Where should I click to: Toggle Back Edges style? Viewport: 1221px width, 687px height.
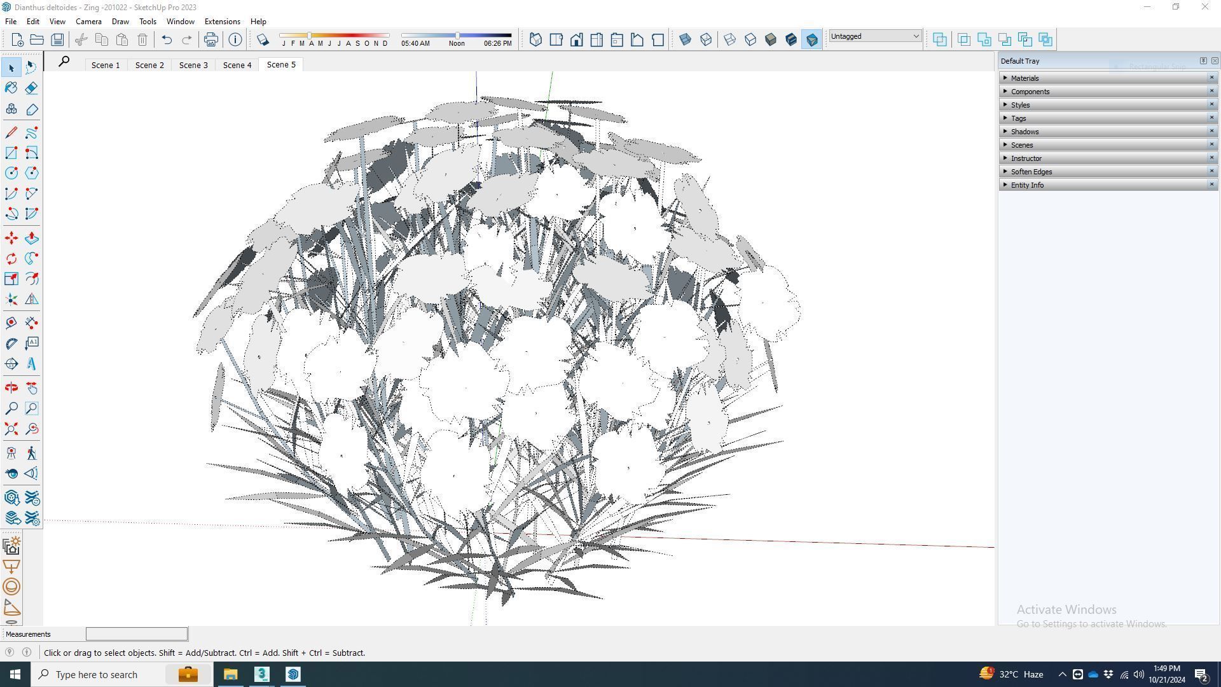[706, 39]
